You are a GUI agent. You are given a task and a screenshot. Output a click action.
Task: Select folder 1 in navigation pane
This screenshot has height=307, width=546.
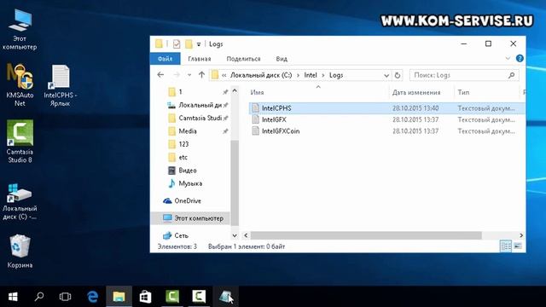(x=180, y=92)
